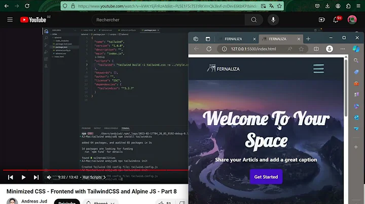365x204 pixels.
Task: View site information icon in Edge
Action: click(224, 49)
